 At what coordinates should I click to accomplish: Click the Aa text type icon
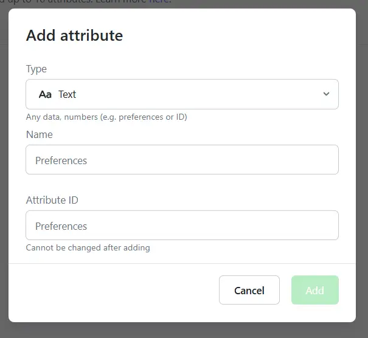45,94
